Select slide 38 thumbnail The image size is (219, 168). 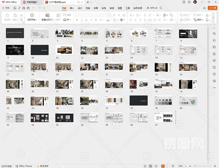coord(138,101)
